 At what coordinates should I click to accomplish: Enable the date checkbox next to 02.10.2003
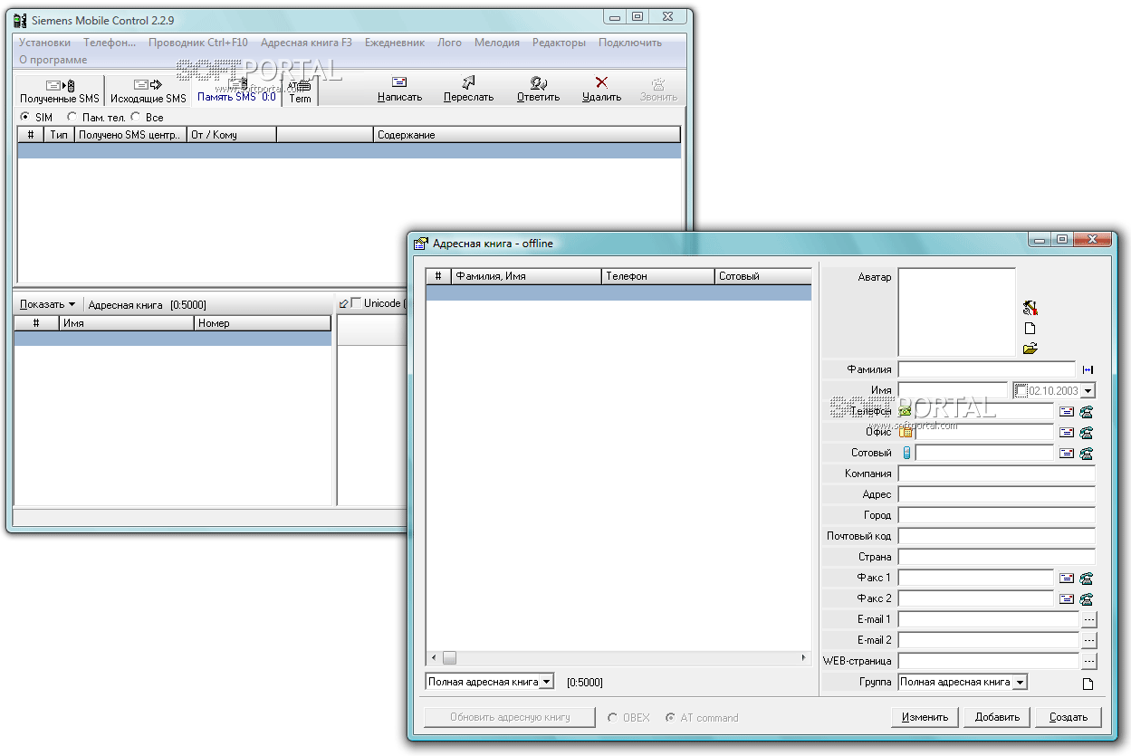pyautogui.click(x=1021, y=391)
